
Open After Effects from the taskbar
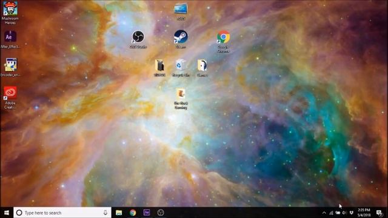point(147,213)
